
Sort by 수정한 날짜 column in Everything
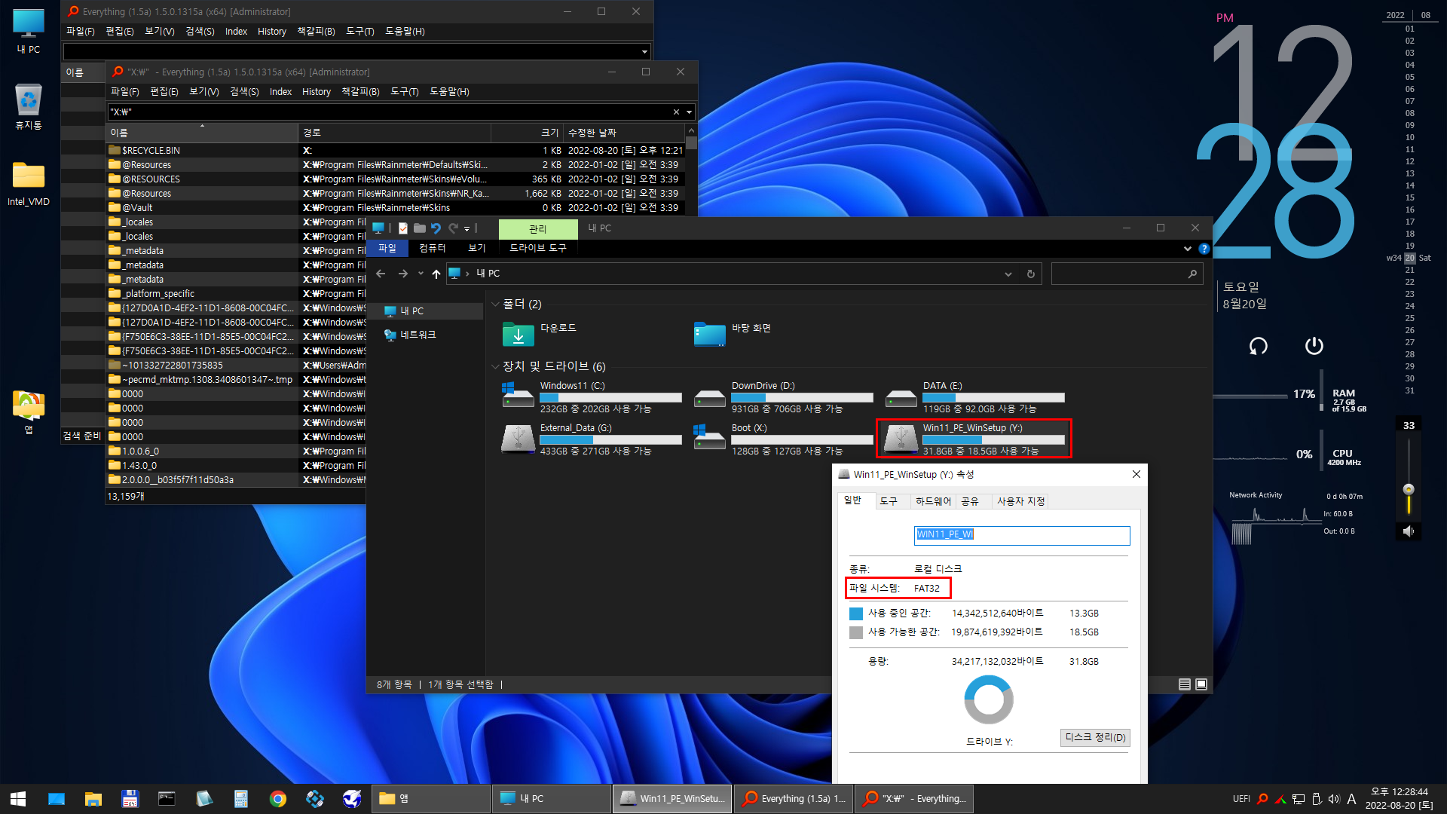click(x=625, y=133)
